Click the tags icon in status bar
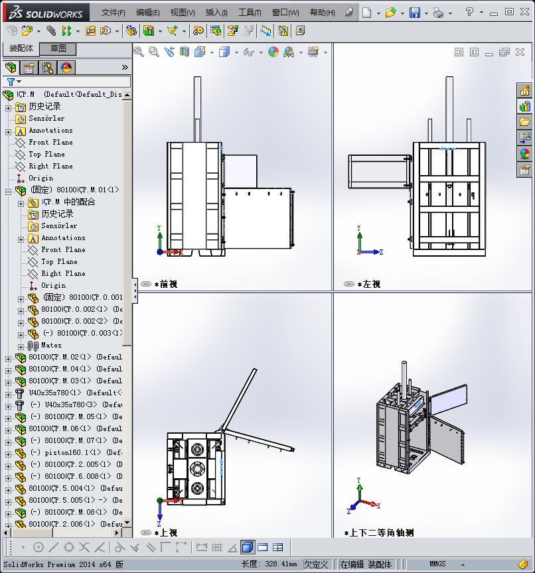535x573 pixels. point(522,564)
